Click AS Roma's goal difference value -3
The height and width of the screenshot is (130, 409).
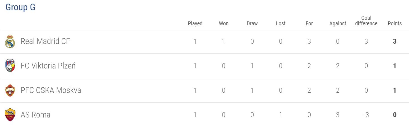pos(366,115)
